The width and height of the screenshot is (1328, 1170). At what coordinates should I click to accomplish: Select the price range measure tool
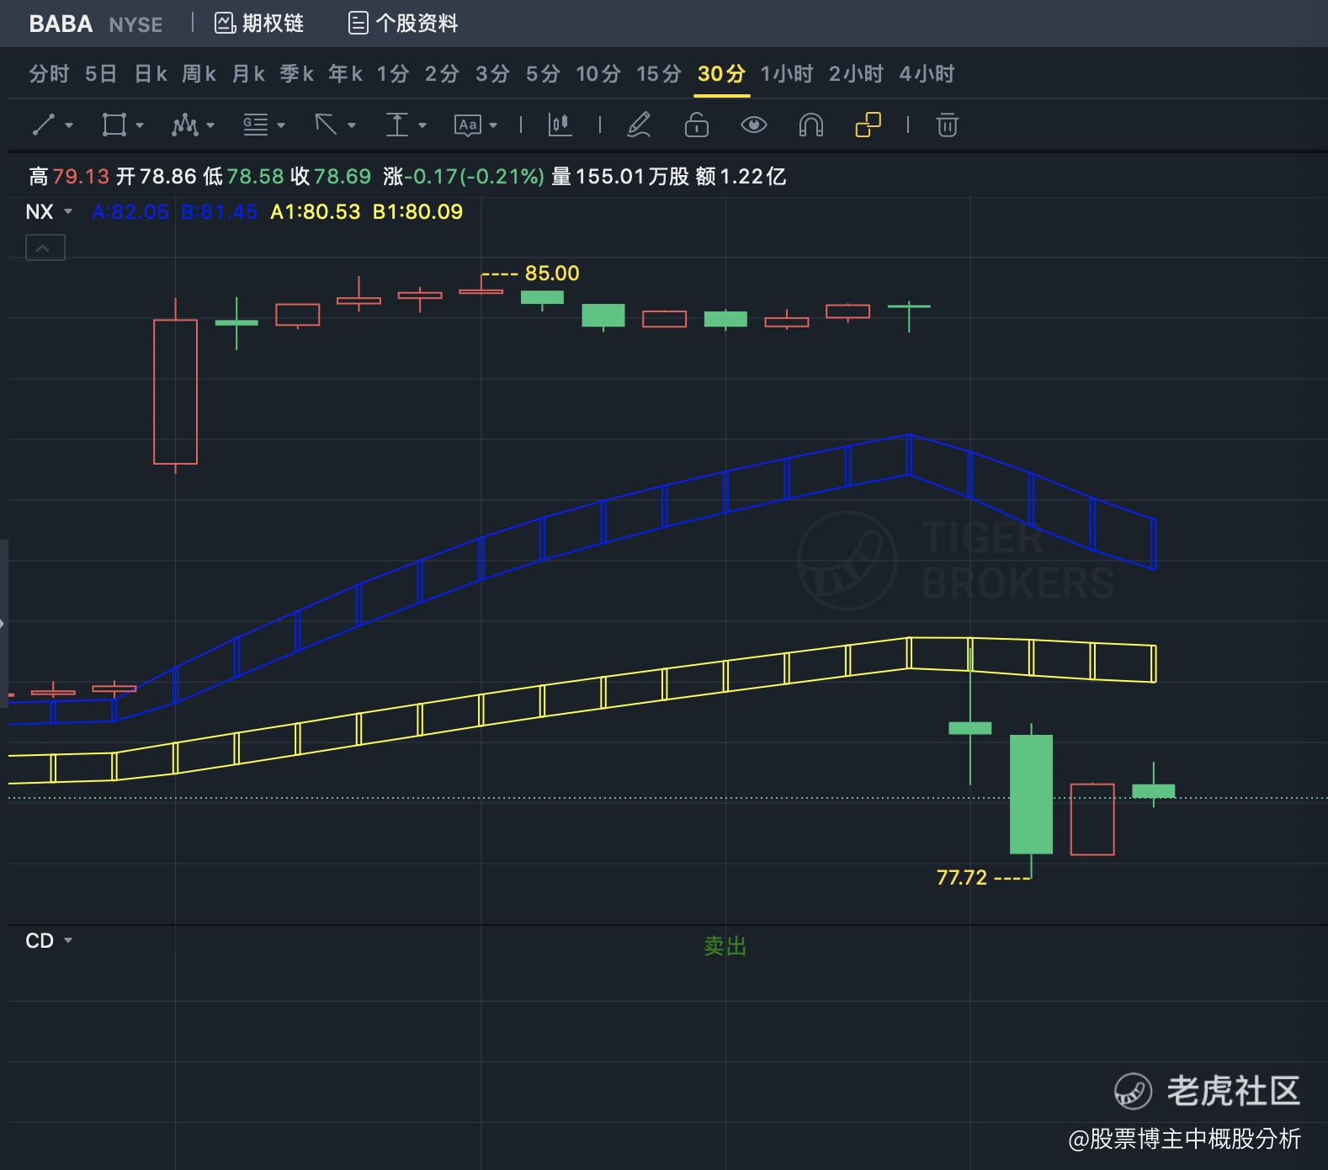tap(396, 125)
